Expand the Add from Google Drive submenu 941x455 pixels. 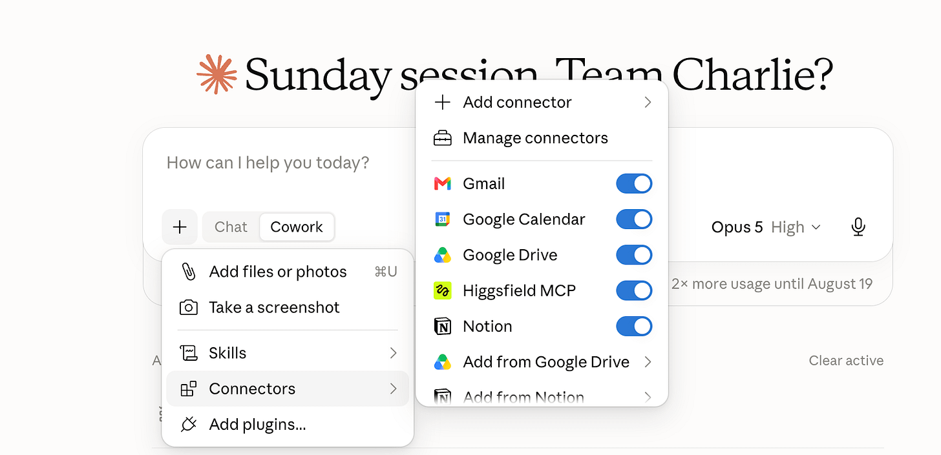click(x=542, y=362)
